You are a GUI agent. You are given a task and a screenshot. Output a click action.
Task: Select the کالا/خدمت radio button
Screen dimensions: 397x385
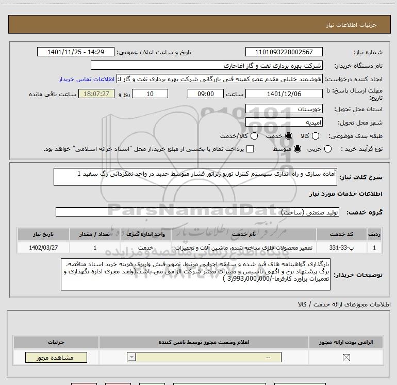(254, 136)
